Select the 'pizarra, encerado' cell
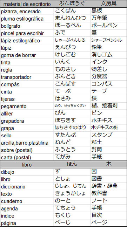 pyautogui.click(x=27, y=11)
